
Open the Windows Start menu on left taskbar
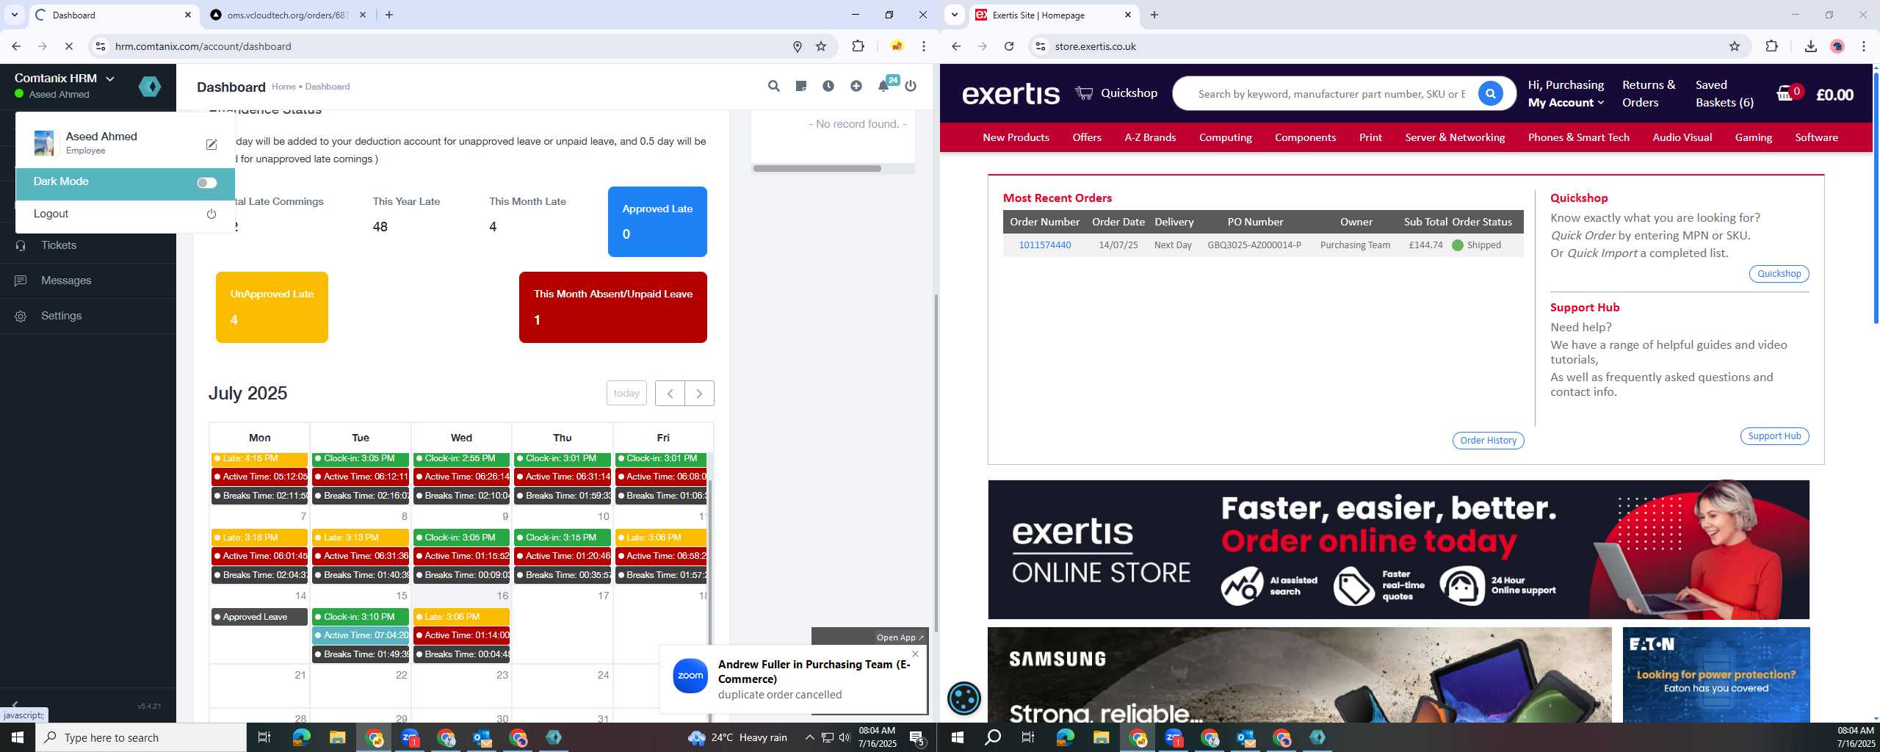[x=18, y=737]
